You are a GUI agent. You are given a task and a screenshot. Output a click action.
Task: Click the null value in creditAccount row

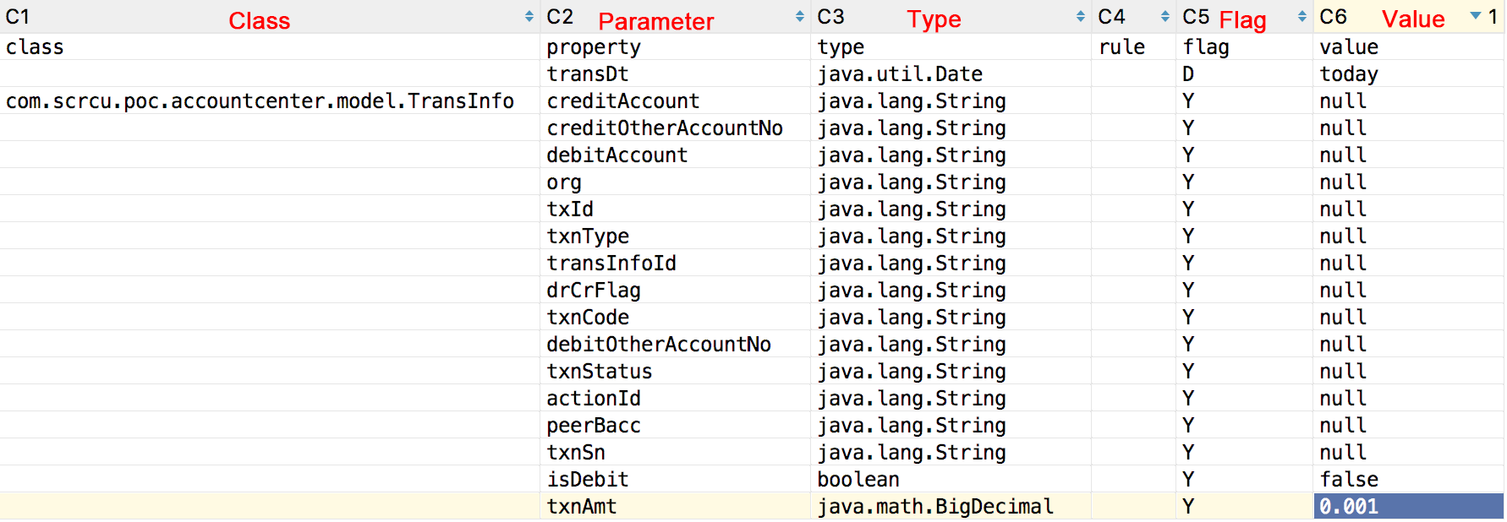pos(1409,101)
